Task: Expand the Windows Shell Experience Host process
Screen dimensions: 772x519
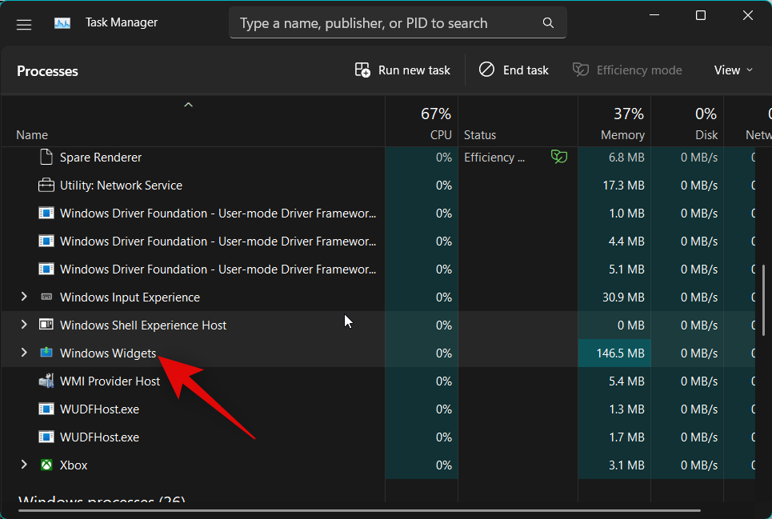Action: (23, 325)
